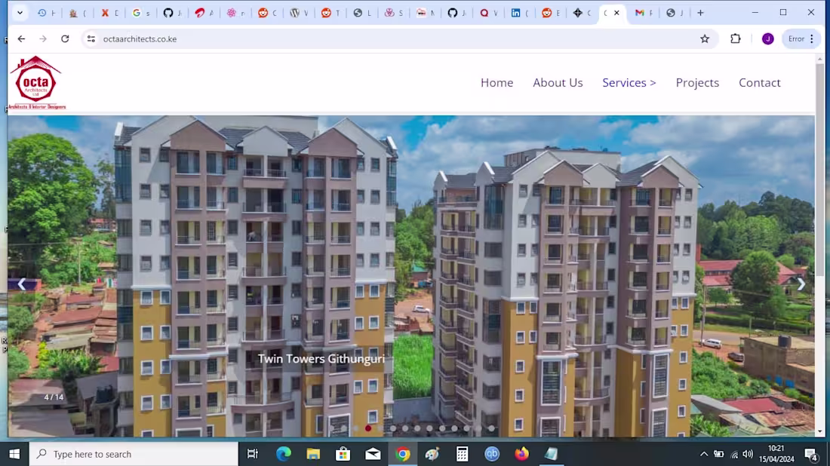Jump to the last carousel dot
830x466 pixels.
(491, 428)
